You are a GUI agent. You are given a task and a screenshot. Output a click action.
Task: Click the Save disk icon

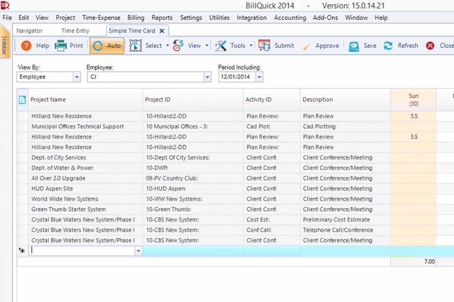pyautogui.click(x=354, y=46)
